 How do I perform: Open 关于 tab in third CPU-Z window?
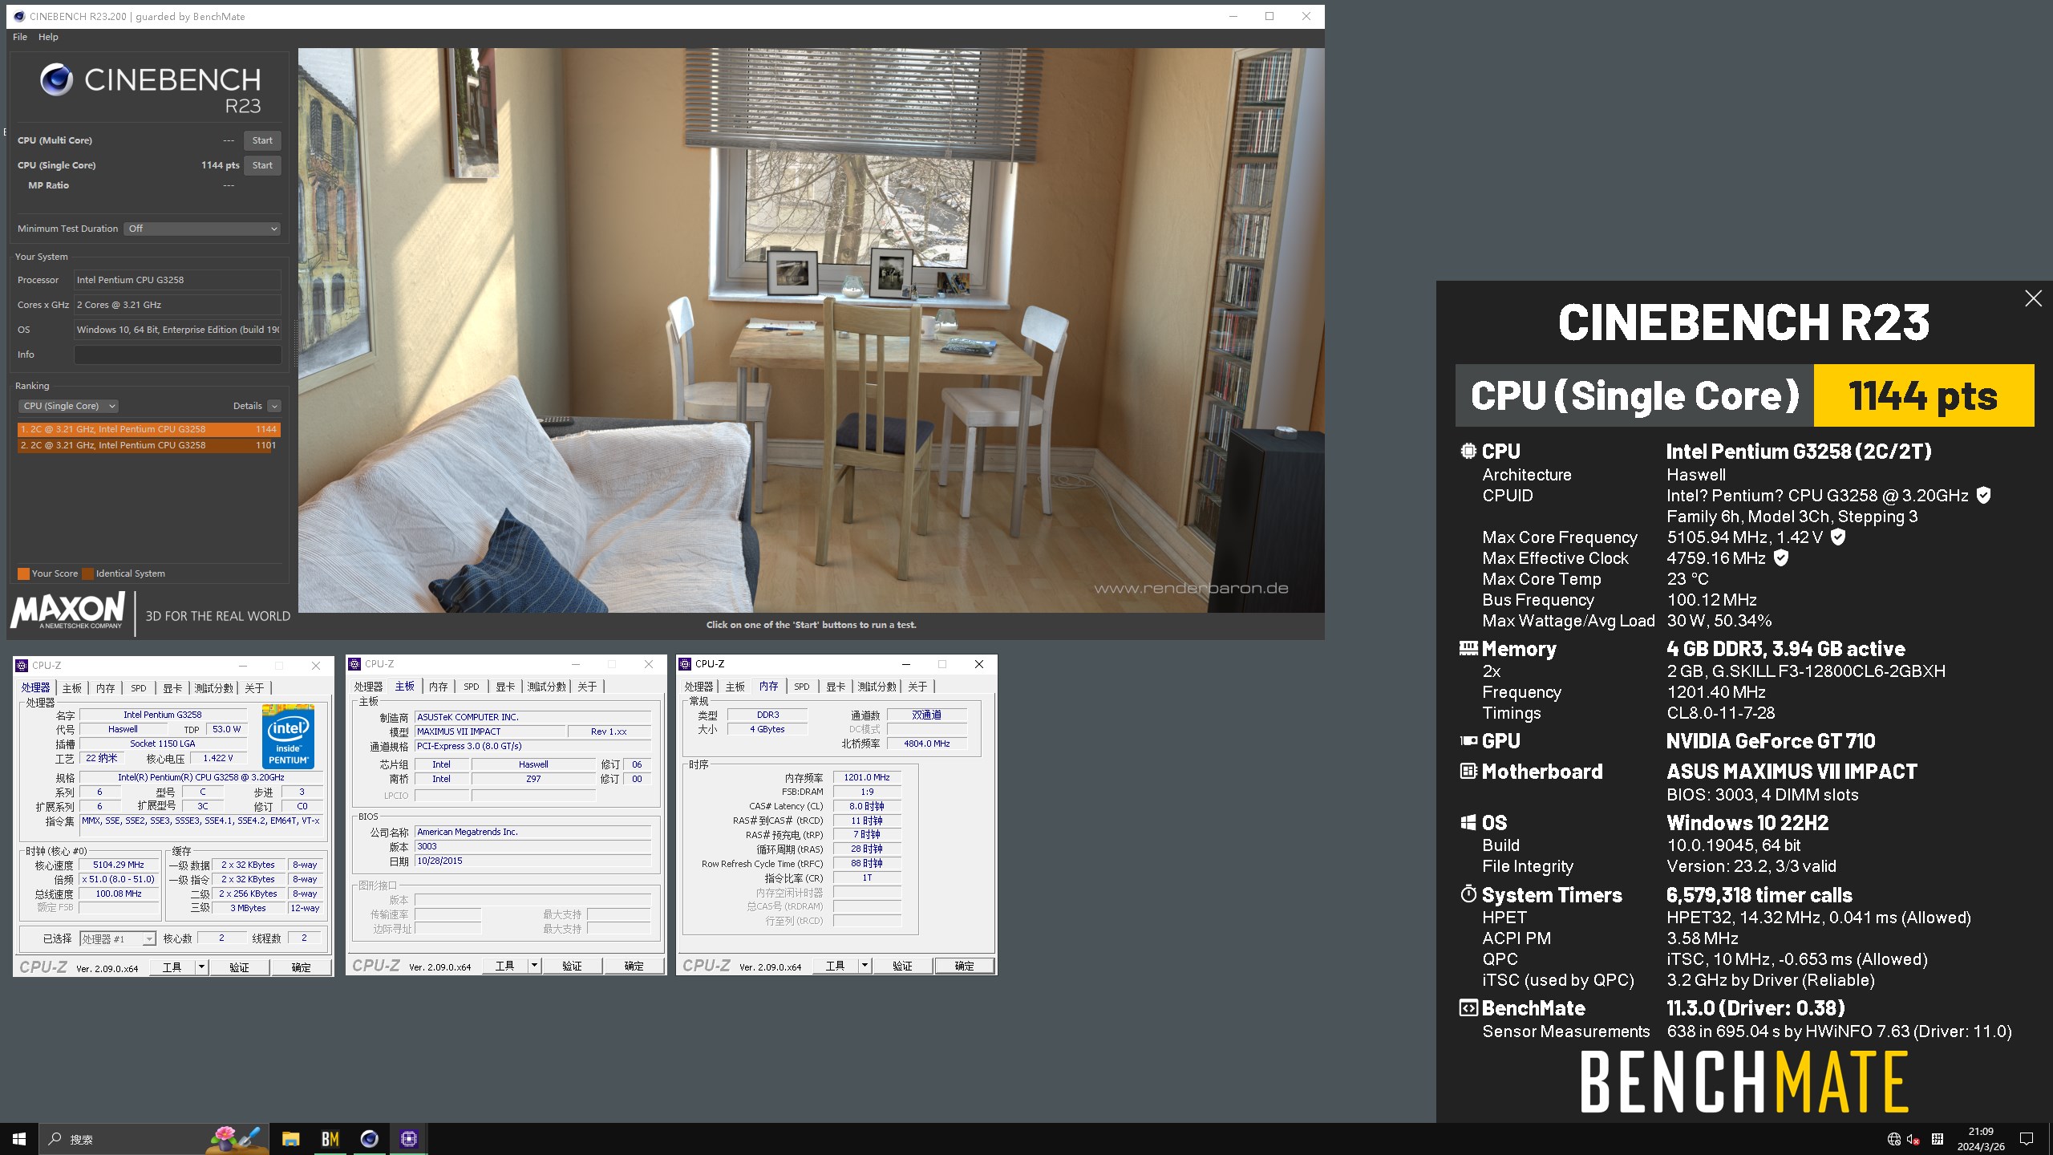point(917,687)
